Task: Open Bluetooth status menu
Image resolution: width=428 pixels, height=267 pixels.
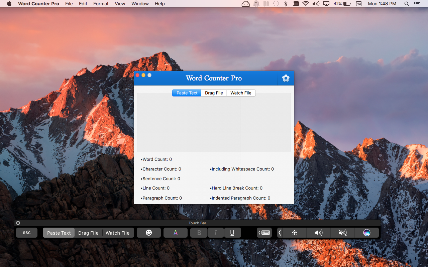Action: (286, 4)
